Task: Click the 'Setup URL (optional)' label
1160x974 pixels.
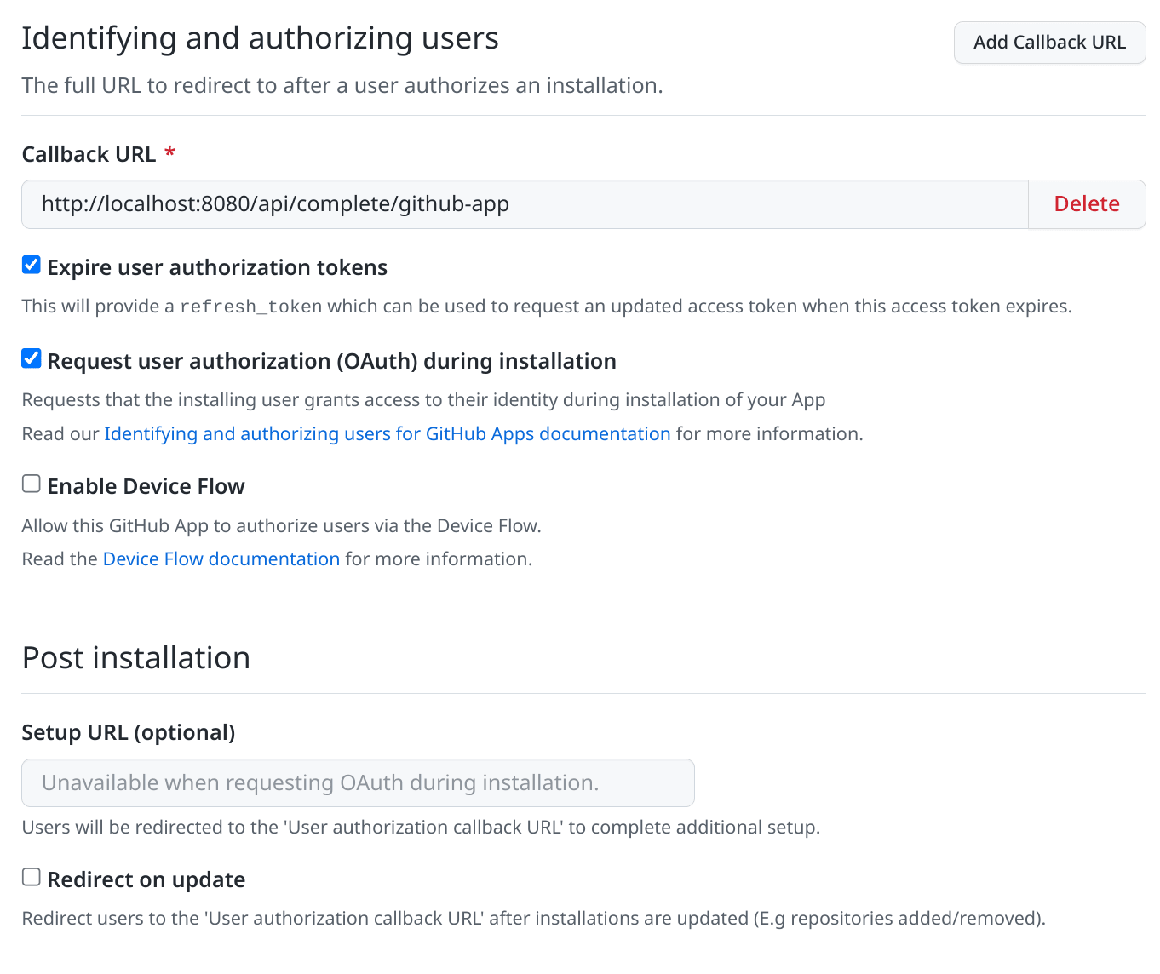Action: pos(129,733)
